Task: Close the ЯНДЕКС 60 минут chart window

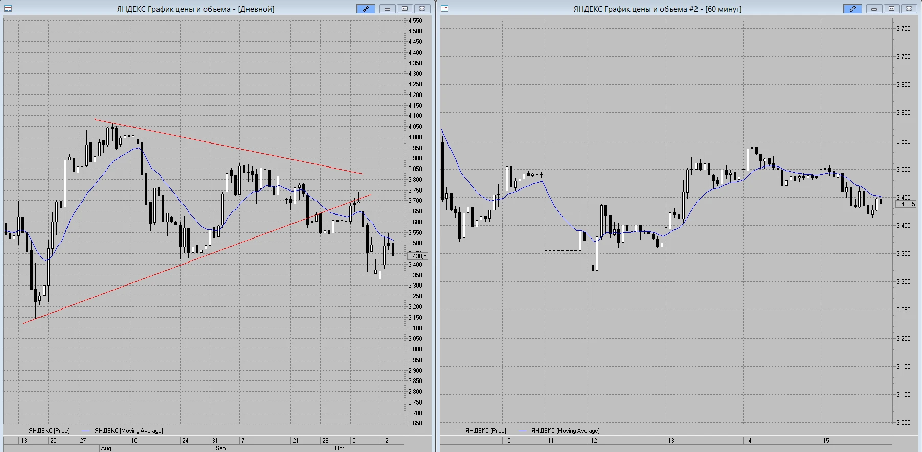Action: tap(909, 9)
